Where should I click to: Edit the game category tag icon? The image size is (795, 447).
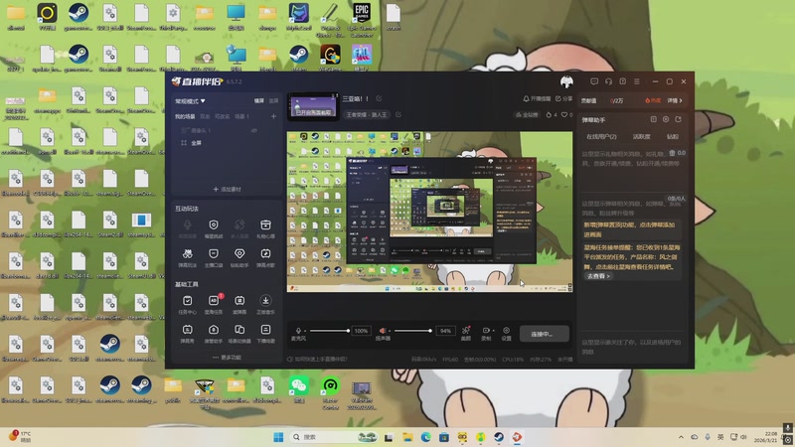pyautogui.click(x=398, y=115)
